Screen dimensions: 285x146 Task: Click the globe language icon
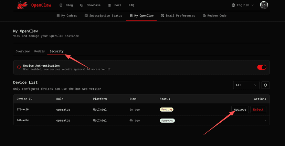[233, 5]
